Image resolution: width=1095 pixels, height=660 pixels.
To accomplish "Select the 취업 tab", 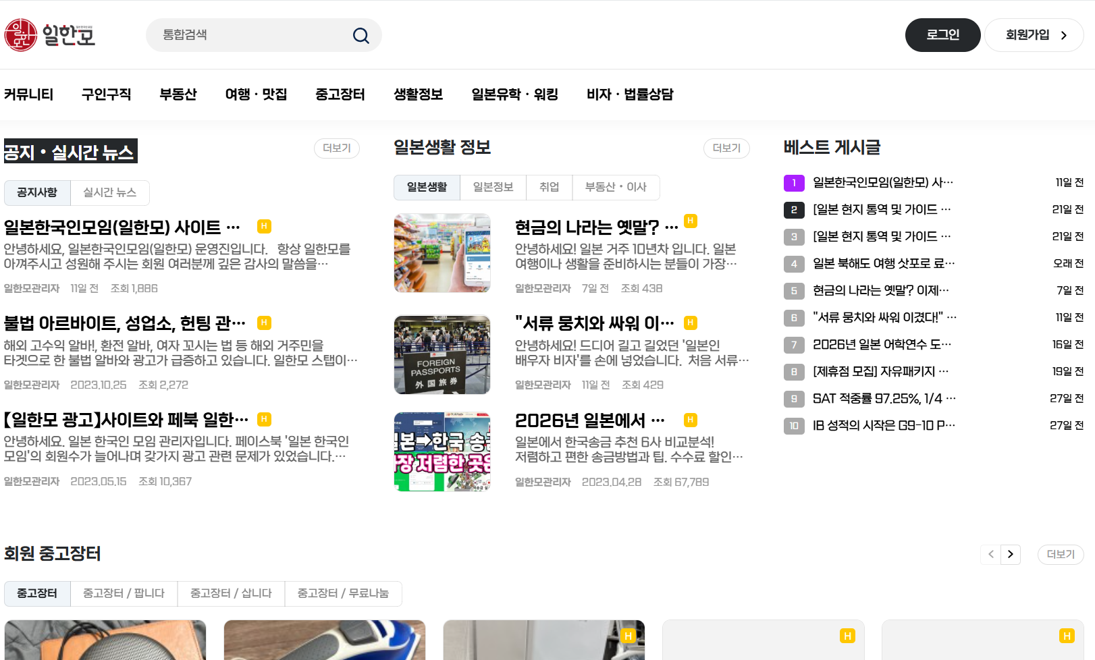I will coord(549,187).
